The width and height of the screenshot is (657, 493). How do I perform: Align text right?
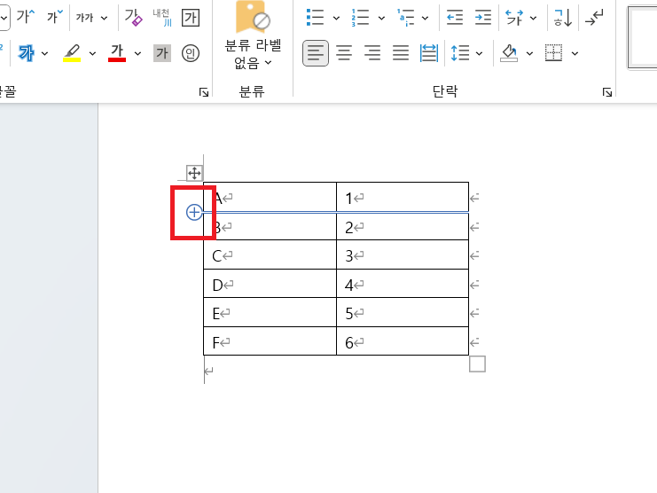(372, 53)
